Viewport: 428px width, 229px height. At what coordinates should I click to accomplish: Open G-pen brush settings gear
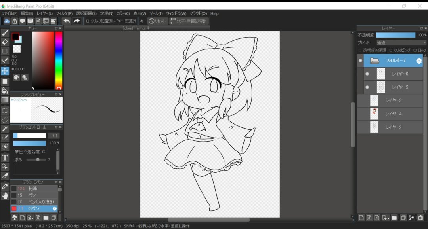pyautogui.click(x=55, y=208)
